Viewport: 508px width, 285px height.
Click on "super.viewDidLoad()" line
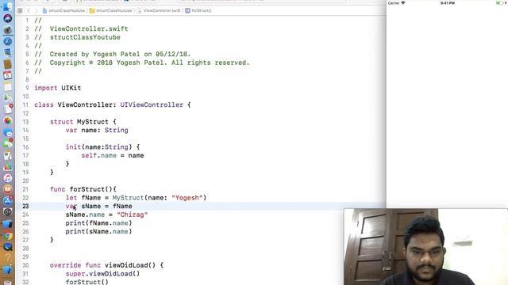tap(102, 274)
